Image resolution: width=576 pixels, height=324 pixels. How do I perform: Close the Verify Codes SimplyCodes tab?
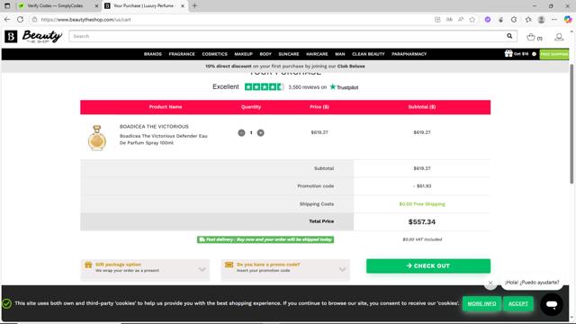[x=96, y=6]
